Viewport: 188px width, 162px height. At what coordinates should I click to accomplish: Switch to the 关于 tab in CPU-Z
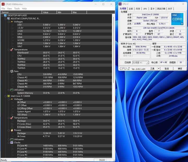pyautogui.click(x=170, y=9)
